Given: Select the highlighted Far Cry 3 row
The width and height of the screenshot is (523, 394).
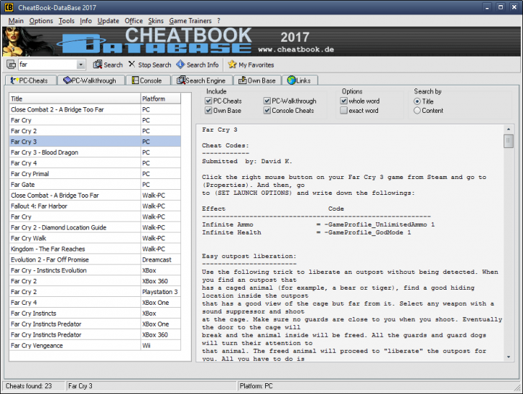Looking at the screenshot, I should pos(95,142).
